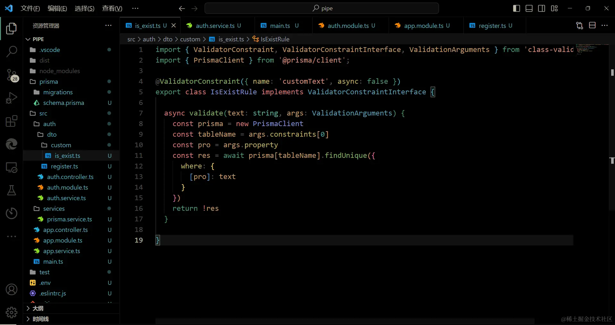This screenshot has width=615, height=325.
Task: Open the Search view in the activity bar
Action: 12,52
